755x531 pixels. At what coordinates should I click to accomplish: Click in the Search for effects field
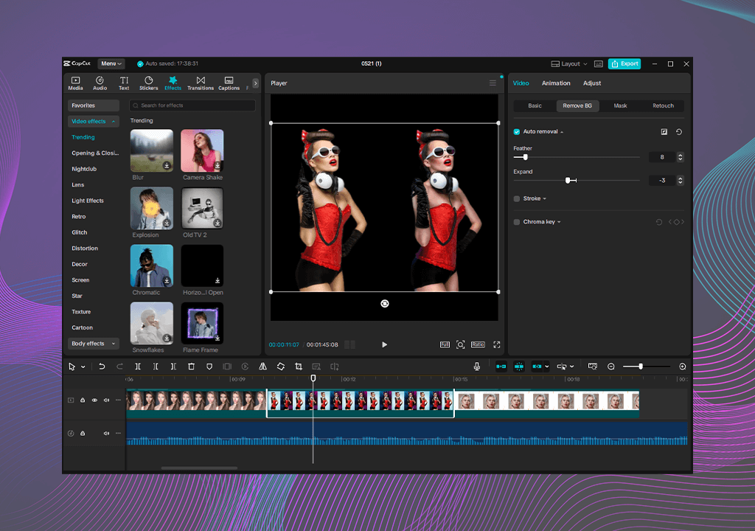coord(192,105)
